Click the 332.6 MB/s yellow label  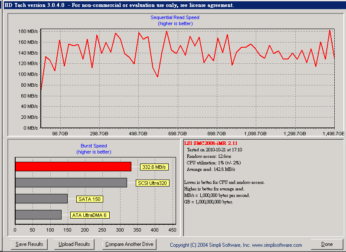(154, 167)
